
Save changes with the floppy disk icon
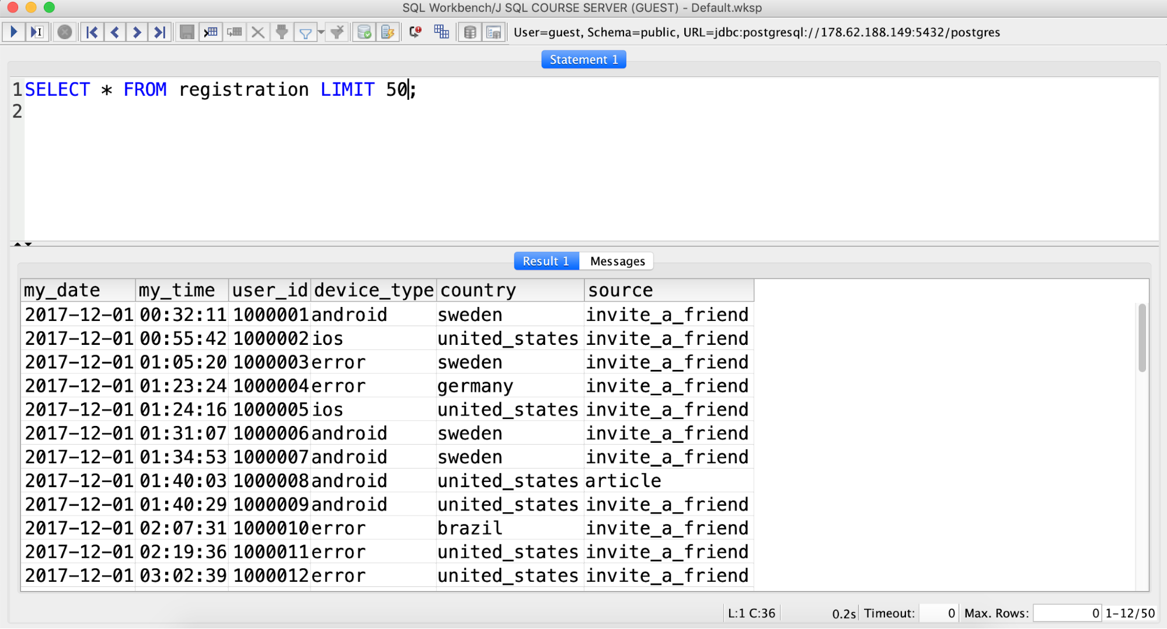187,32
